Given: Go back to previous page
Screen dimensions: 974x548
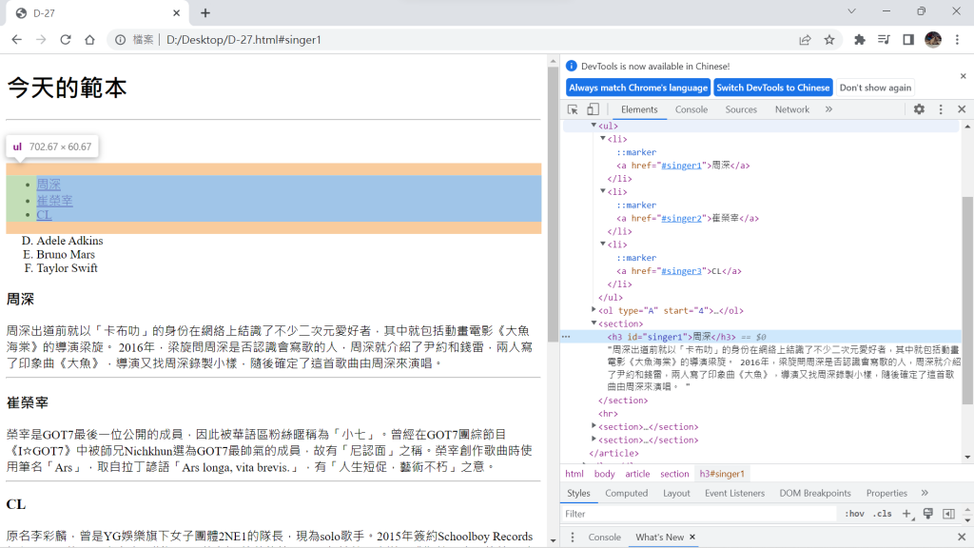Looking at the screenshot, I should pos(17,40).
